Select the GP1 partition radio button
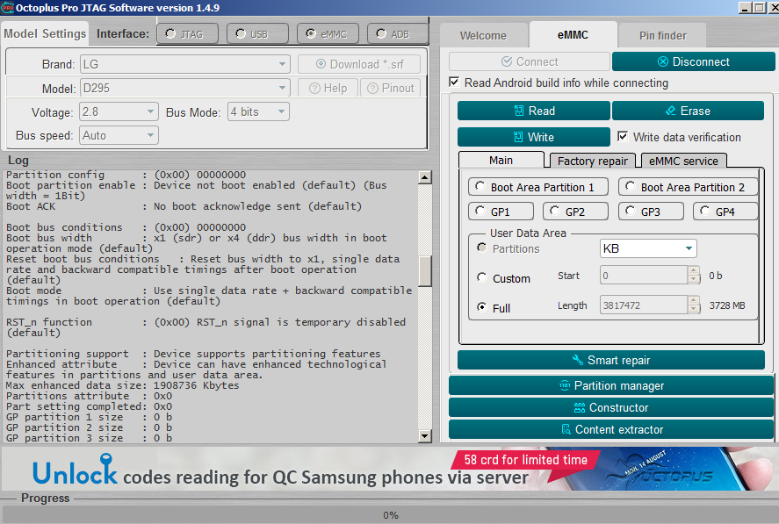The image size is (779, 524). [x=480, y=211]
